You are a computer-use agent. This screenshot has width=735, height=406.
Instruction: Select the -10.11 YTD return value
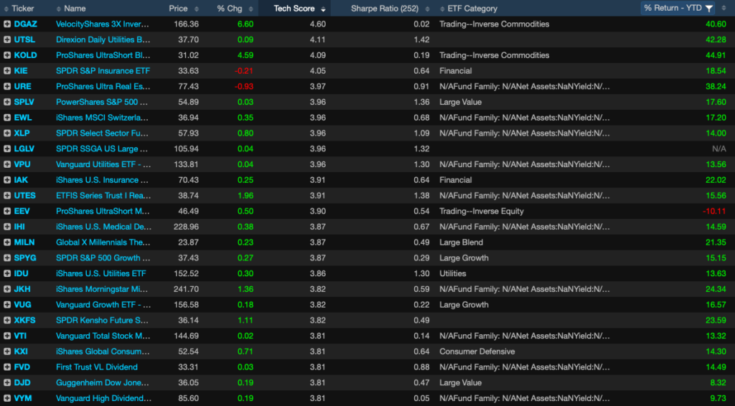coord(714,211)
